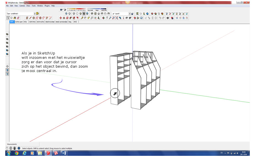Toggle Shaded face style
The image size is (260, 166).
(81, 13)
